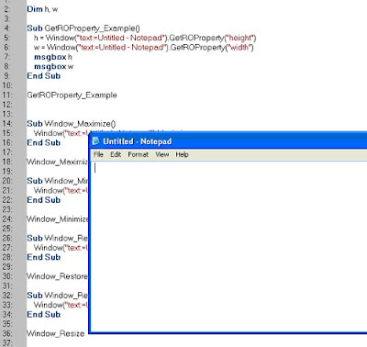Click 'End Sub' on line 16
This screenshot has width=367, height=347.
tap(43, 142)
